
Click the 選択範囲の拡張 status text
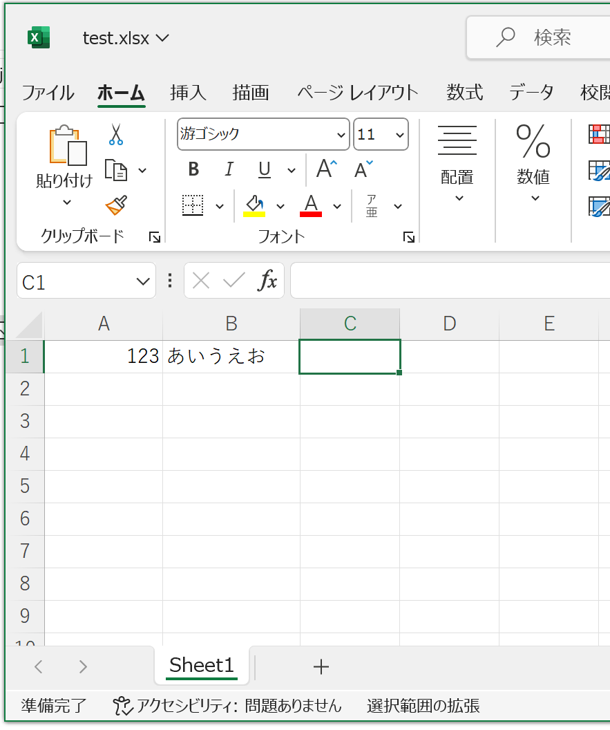(x=423, y=706)
